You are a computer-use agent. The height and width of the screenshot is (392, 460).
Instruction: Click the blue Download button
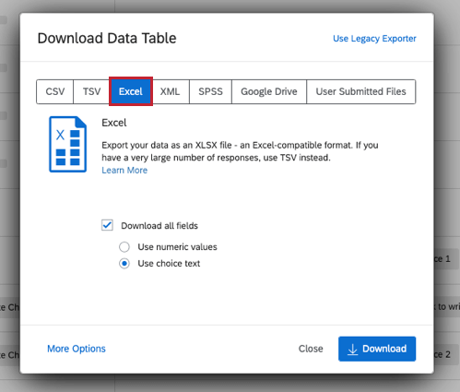[377, 349]
